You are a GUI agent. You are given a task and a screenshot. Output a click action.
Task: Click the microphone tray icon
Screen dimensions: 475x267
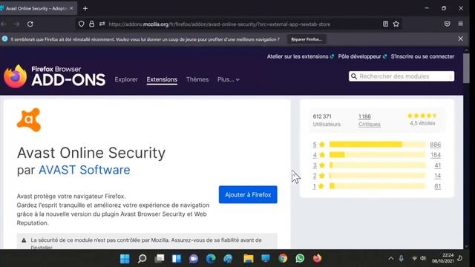(401, 258)
